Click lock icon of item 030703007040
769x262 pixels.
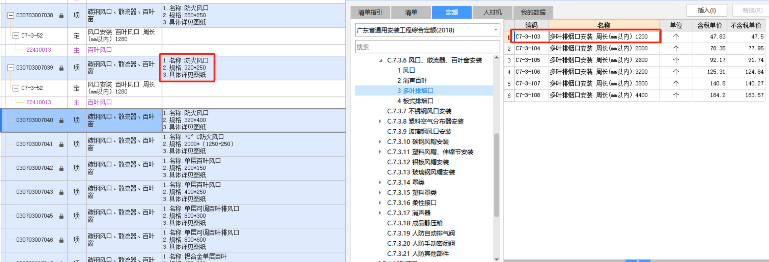click(x=61, y=120)
